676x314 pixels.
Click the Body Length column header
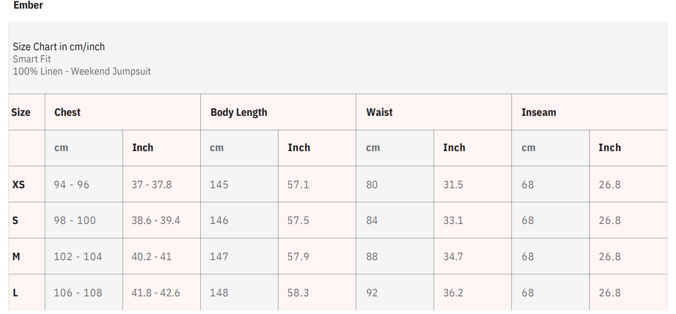[x=239, y=112]
